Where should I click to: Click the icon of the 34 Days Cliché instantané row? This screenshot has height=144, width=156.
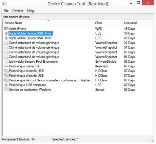[x=6, y=43]
